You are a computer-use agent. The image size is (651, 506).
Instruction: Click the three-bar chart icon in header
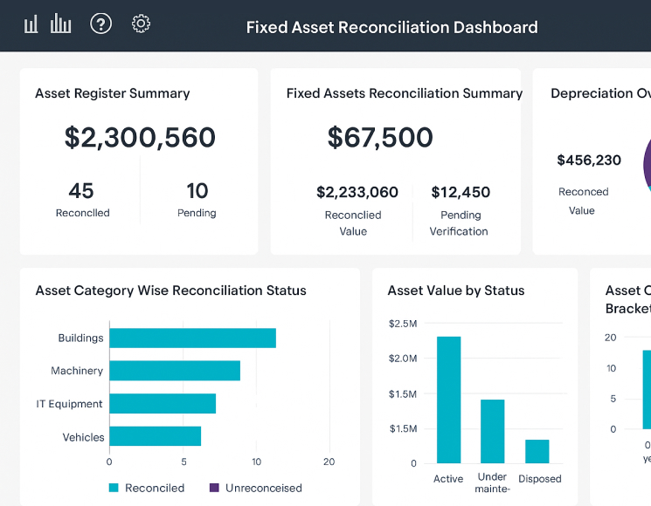pos(31,24)
